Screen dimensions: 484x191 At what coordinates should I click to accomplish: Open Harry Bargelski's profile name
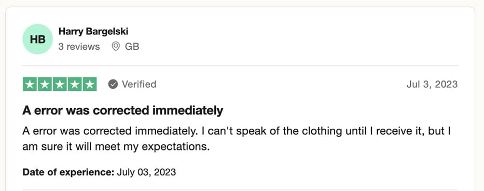[x=93, y=31]
